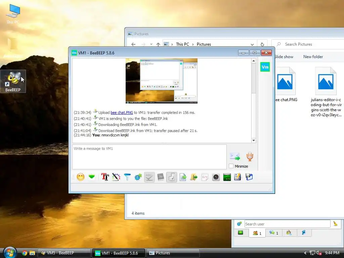Click the Search user field in BeeBEEP
The height and width of the screenshot is (258, 344).
point(287,224)
